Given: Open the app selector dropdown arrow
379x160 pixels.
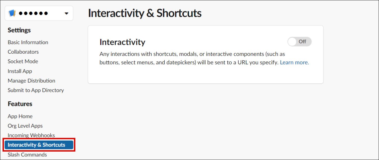Looking at the screenshot, I should coord(66,13).
